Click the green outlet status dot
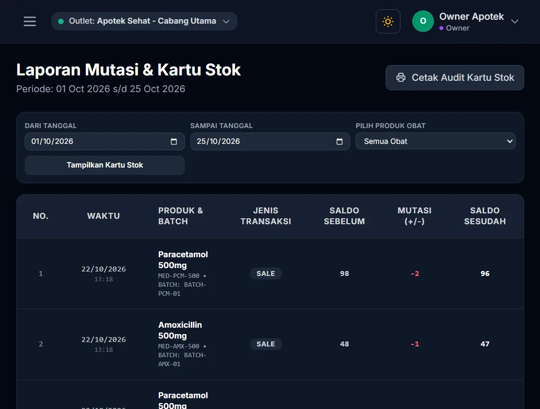 coord(61,21)
